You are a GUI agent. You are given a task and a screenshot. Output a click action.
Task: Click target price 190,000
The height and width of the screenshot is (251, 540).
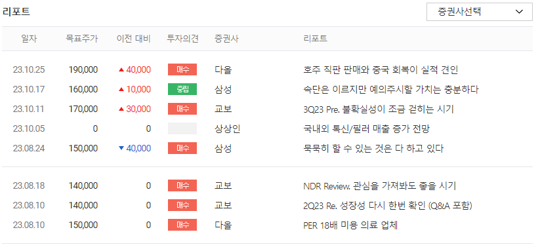click(83, 70)
